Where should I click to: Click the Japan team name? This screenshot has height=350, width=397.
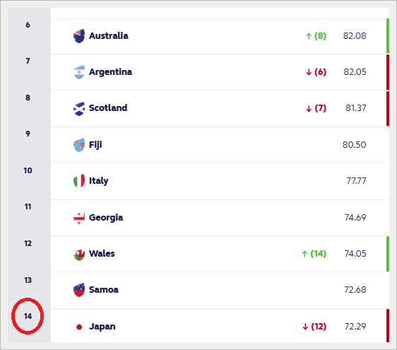tap(102, 327)
